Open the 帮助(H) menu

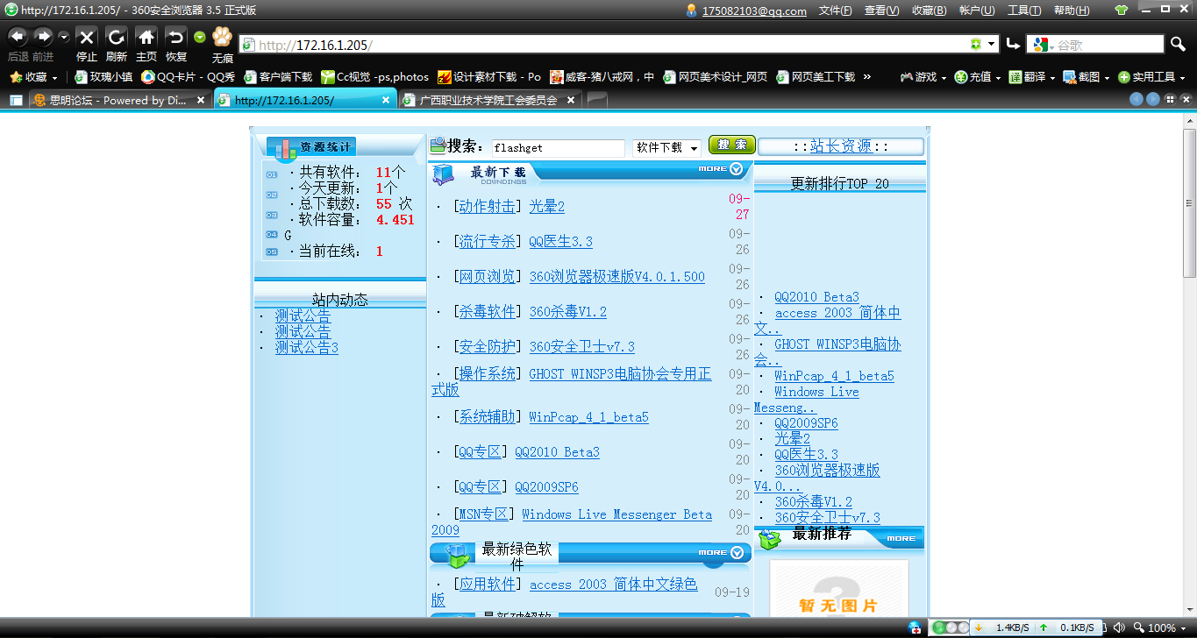(1072, 11)
